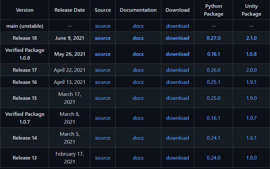The width and height of the screenshot is (270, 169).
Task: Open Unity Package 1.9.1 link
Action: (251, 82)
